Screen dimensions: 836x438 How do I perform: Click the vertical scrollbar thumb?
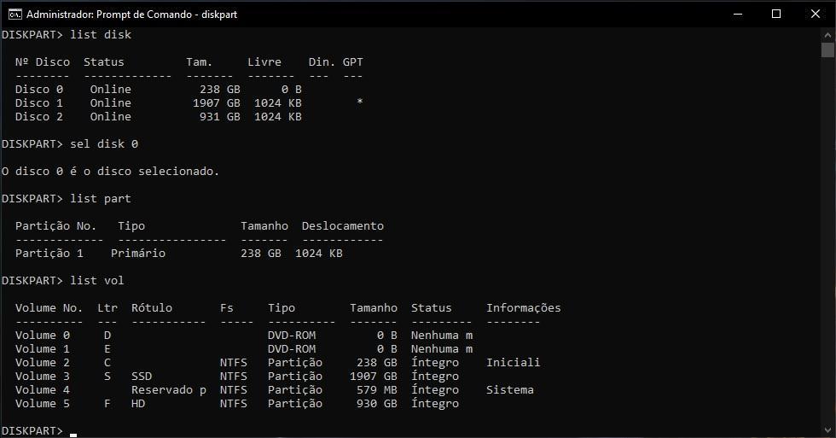(x=827, y=50)
